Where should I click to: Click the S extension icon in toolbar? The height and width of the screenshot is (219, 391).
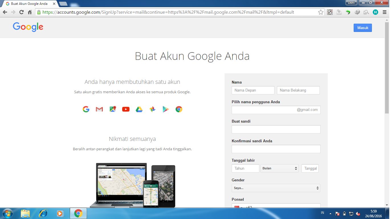330,12
